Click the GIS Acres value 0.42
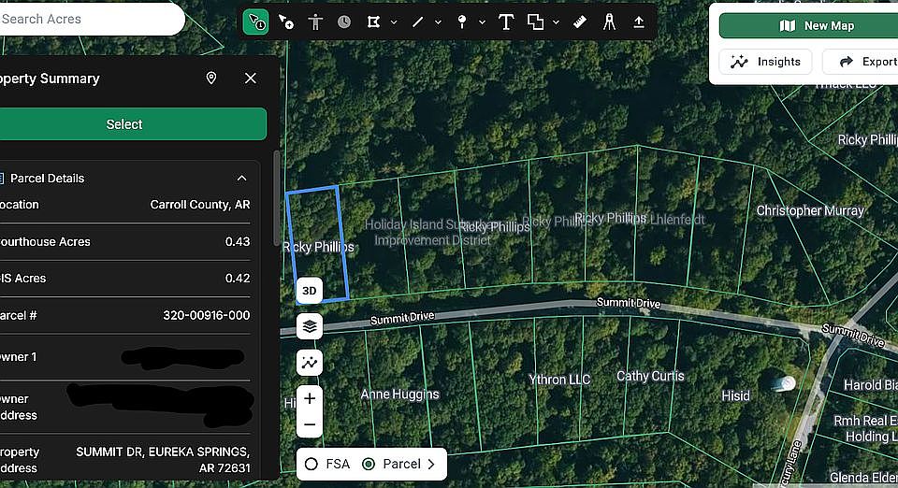The height and width of the screenshot is (488, 898). [238, 279]
